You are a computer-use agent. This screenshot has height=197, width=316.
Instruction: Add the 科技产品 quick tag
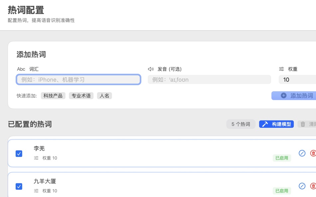click(x=53, y=96)
